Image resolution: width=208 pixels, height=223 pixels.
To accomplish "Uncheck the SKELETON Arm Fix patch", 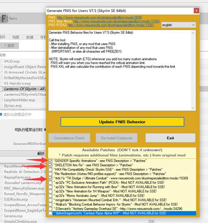I will click(50, 165).
